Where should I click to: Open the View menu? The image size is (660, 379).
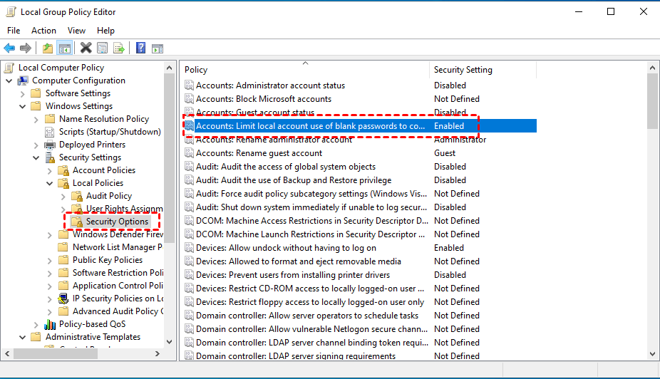click(x=76, y=31)
